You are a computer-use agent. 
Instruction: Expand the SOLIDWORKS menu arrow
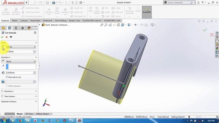[27, 2]
